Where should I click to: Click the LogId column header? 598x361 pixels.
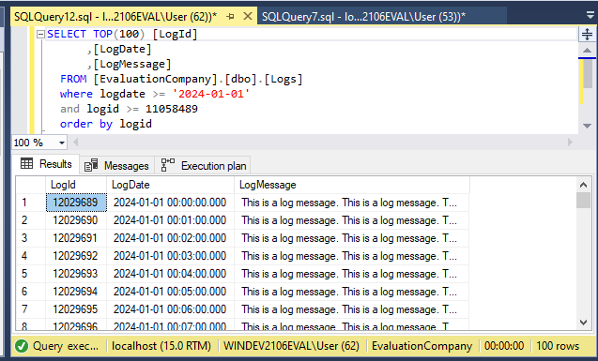[76, 185]
